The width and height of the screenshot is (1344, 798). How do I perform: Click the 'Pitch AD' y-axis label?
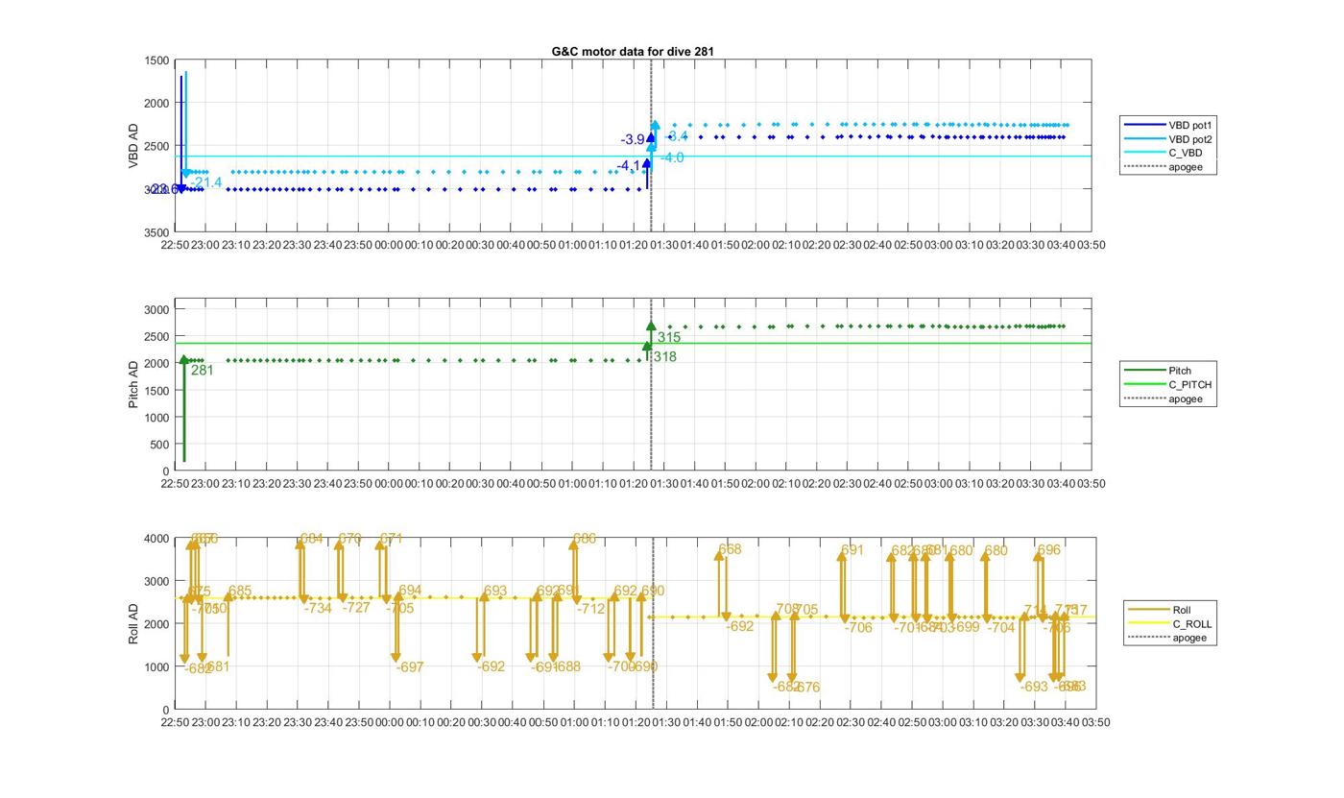133,385
